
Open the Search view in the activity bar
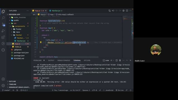tap(3, 18)
